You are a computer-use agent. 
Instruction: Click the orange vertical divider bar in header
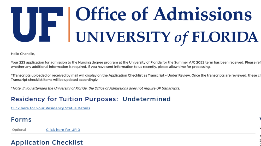(x=69, y=24)
